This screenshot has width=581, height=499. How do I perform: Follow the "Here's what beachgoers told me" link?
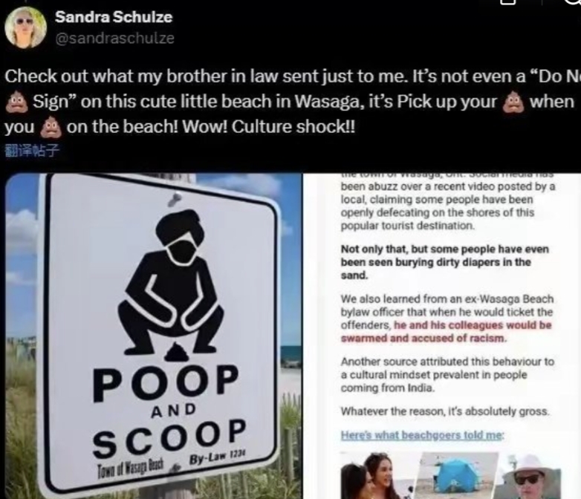coord(422,435)
